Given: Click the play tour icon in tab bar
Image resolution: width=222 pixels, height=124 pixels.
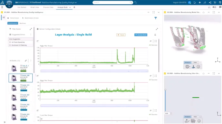Looking at the screenshot, I should click(x=214, y=7).
